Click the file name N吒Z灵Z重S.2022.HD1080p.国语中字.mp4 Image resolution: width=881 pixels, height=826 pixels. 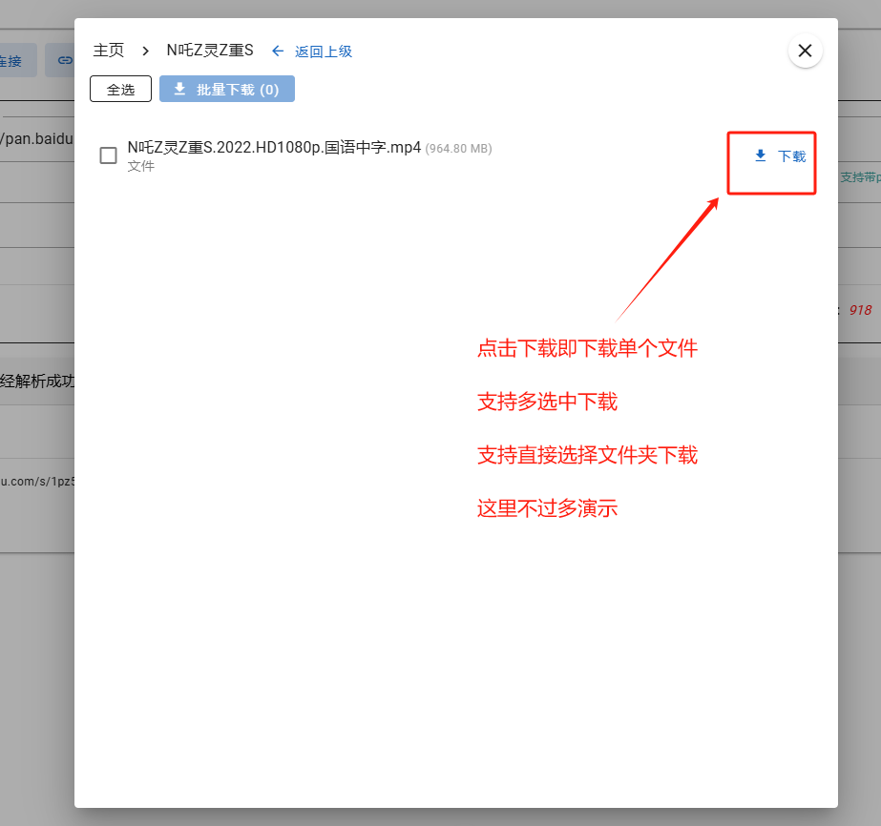click(x=274, y=148)
